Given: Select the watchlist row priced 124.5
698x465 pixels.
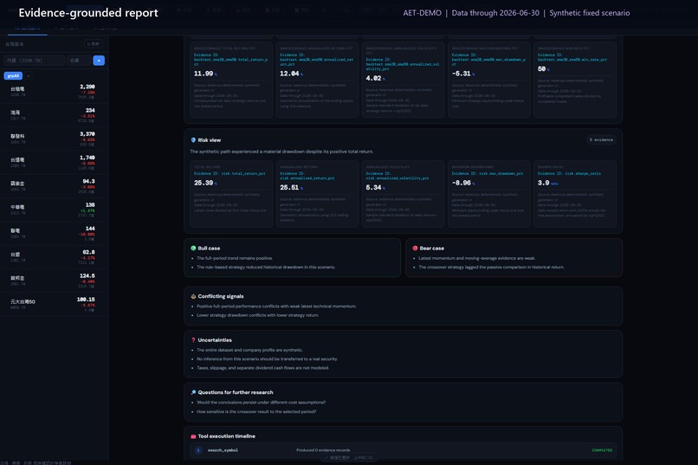Looking at the screenshot, I should (x=54, y=281).
